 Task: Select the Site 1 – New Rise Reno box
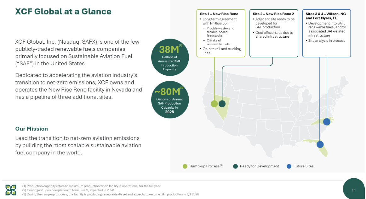click(220, 33)
